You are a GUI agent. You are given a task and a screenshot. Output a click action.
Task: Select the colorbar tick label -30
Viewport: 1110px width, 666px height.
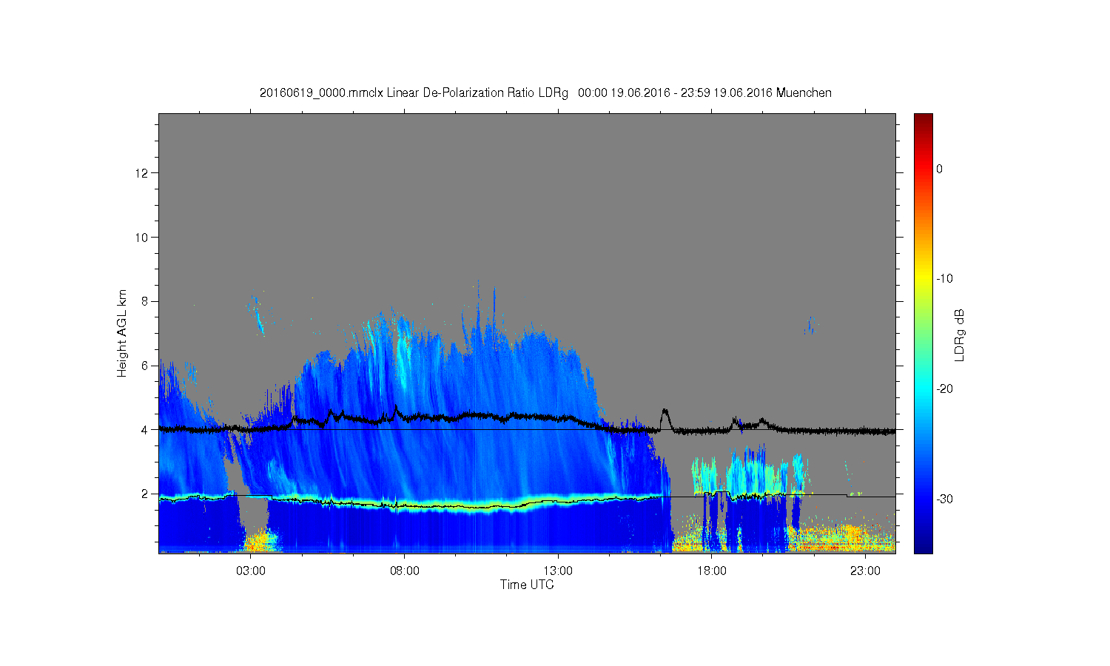click(944, 499)
